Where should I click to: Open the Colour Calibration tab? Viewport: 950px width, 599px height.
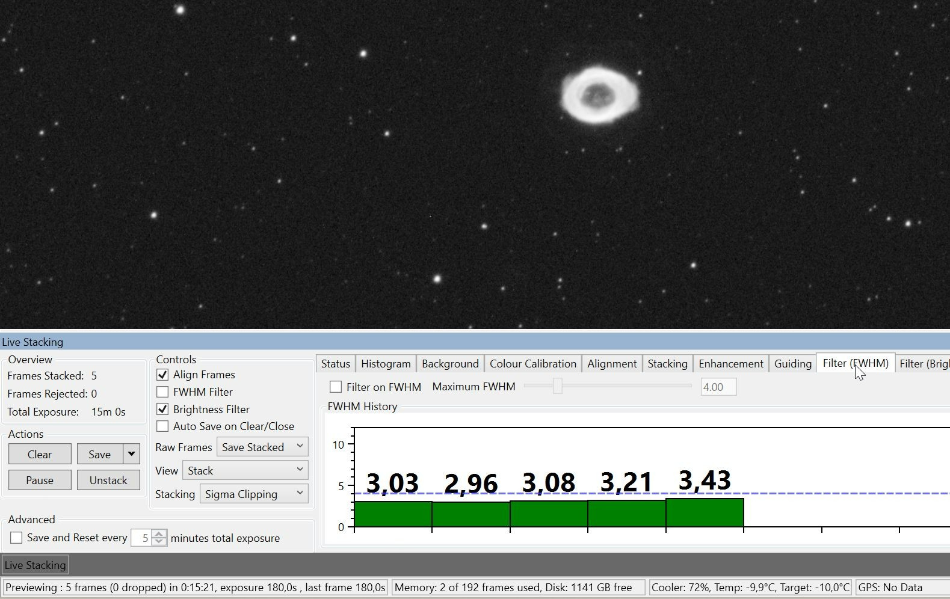click(533, 364)
